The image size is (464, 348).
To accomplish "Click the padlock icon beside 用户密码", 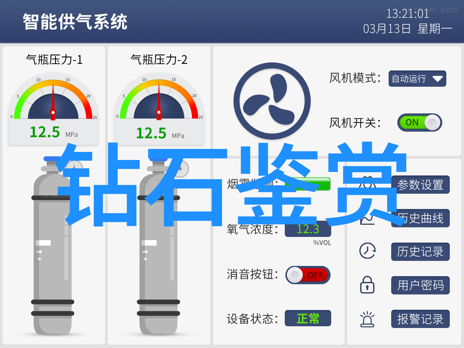I will 367,285.
